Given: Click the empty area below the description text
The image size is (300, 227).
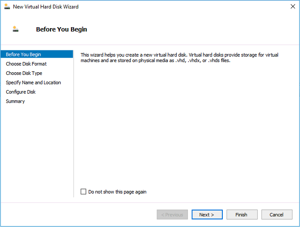Looking at the screenshot, I should 186,124.
